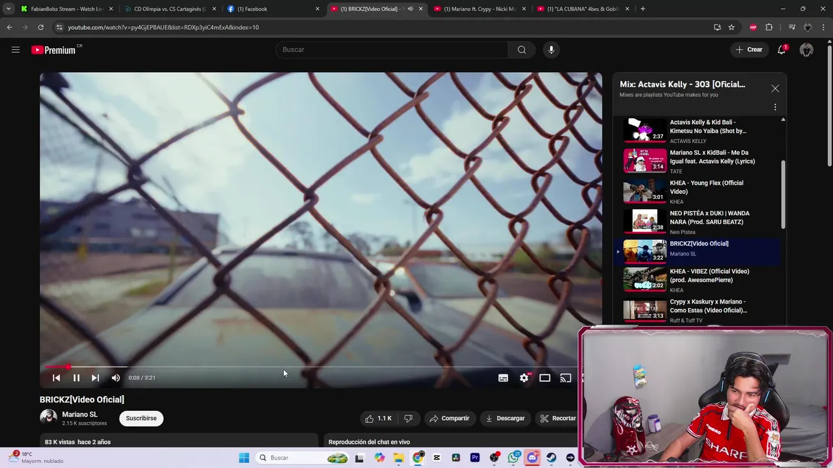
Task: Open Chrome three-dot menu
Action: [x=824, y=27]
